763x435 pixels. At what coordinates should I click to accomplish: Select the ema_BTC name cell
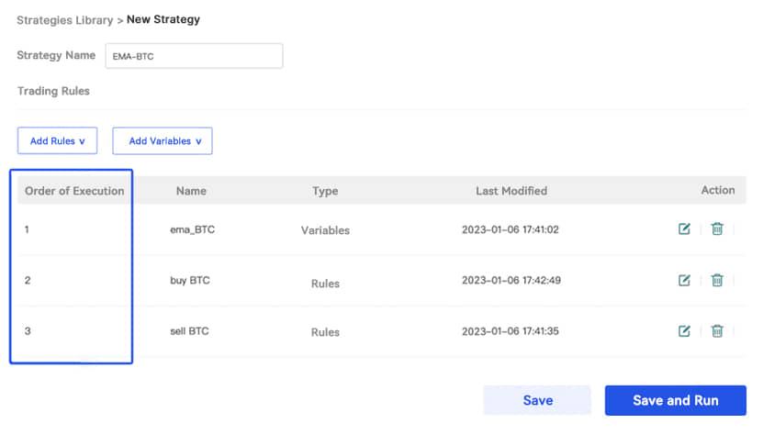(x=192, y=229)
